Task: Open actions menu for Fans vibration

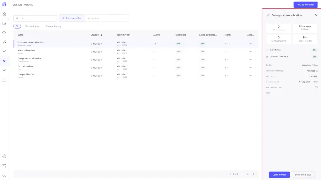Action: (x=251, y=68)
